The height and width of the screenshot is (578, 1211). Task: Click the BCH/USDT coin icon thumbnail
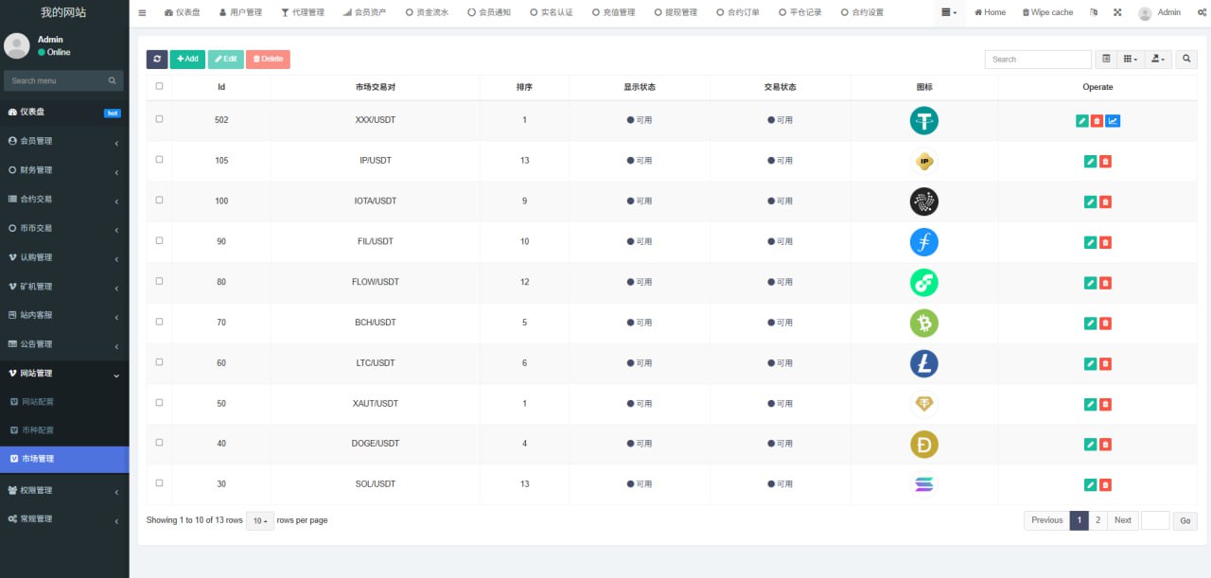[923, 323]
